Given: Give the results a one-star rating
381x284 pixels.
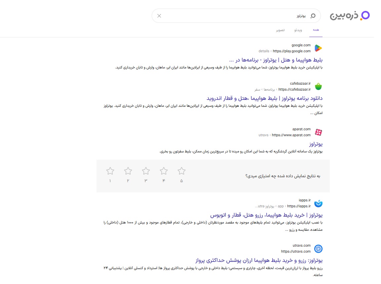Looking at the screenshot, I should (110, 171).
